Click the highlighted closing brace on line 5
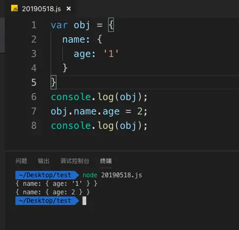Image resolution: width=239 pixels, height=230 pixels. coord(53,83)
